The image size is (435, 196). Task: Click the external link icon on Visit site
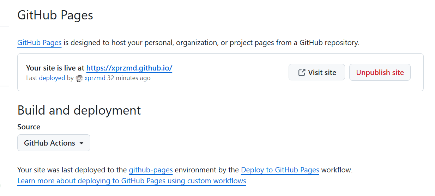302,72
